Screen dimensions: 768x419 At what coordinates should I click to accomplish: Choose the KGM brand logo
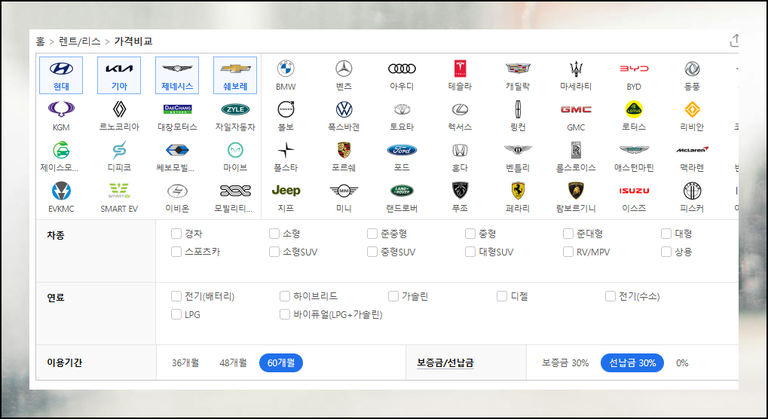61,109
